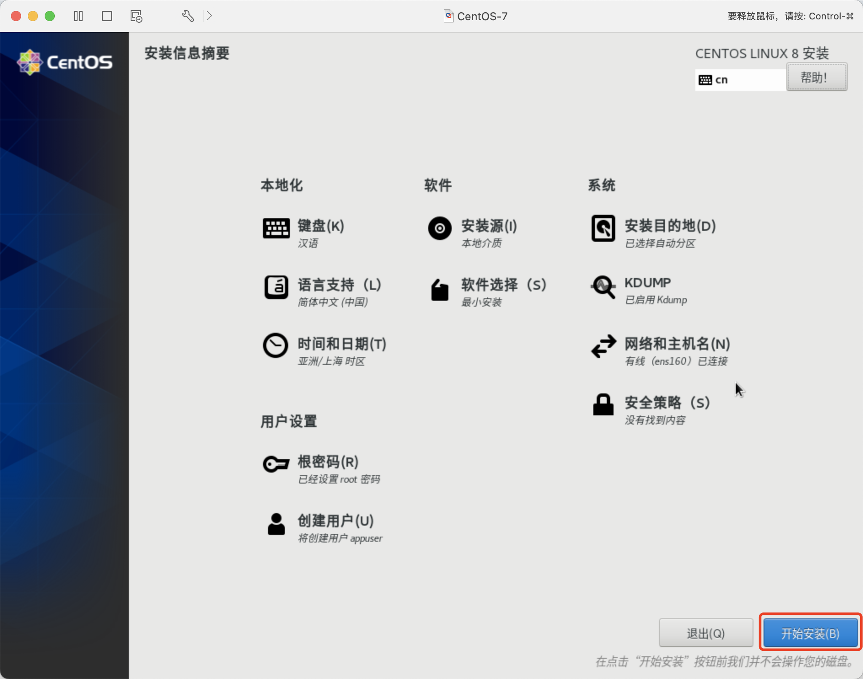Click the keyboard icon beside cn

(705, 80)
